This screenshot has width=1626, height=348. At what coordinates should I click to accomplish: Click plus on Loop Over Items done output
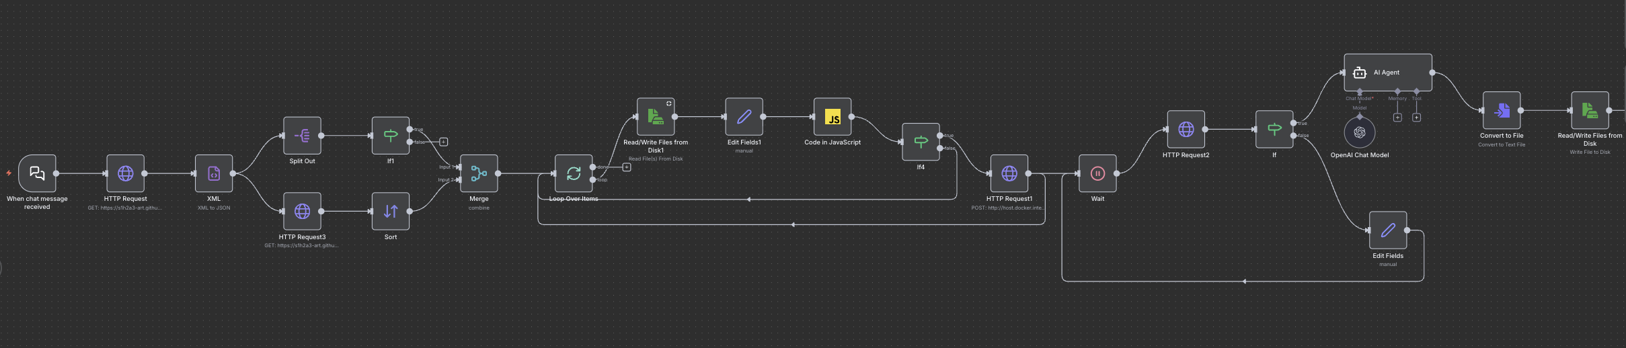point(627,167)
